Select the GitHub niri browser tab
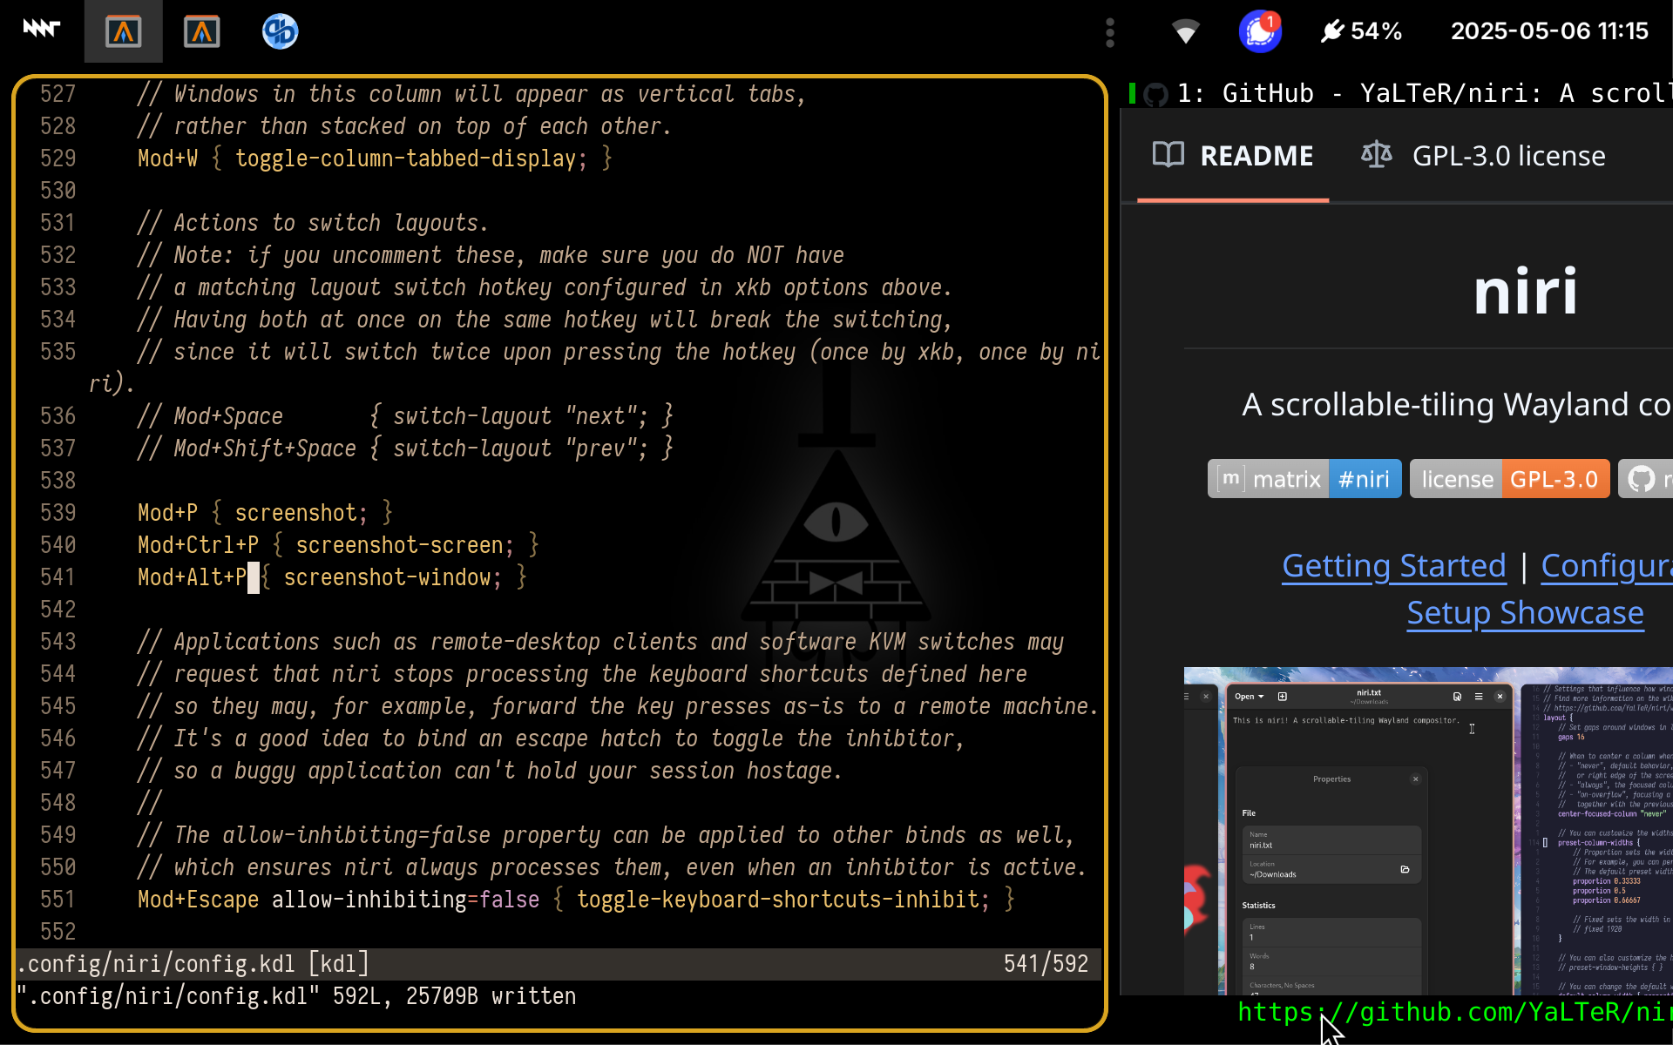The width and height of the screenshot is (1673, 1045). click(1400, 93)
